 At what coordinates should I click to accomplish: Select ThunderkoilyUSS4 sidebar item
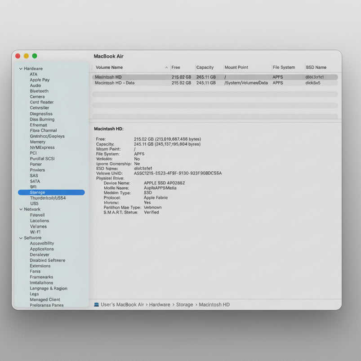point(48,198)
